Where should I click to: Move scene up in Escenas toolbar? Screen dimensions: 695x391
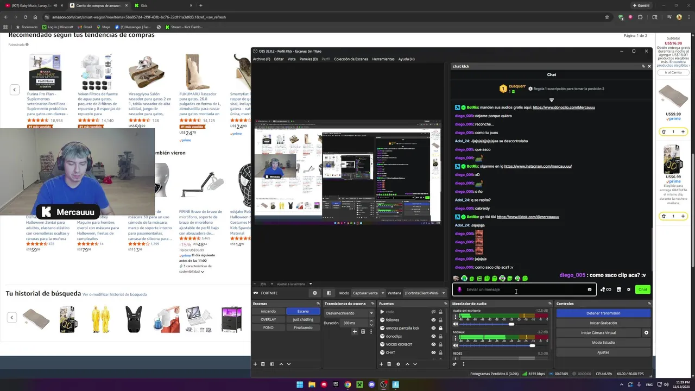coord(281,364)
